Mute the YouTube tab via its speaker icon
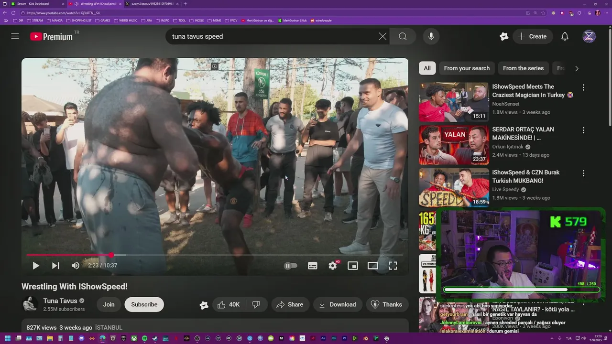Screen dimensions: 612x344 pos(77,4)
